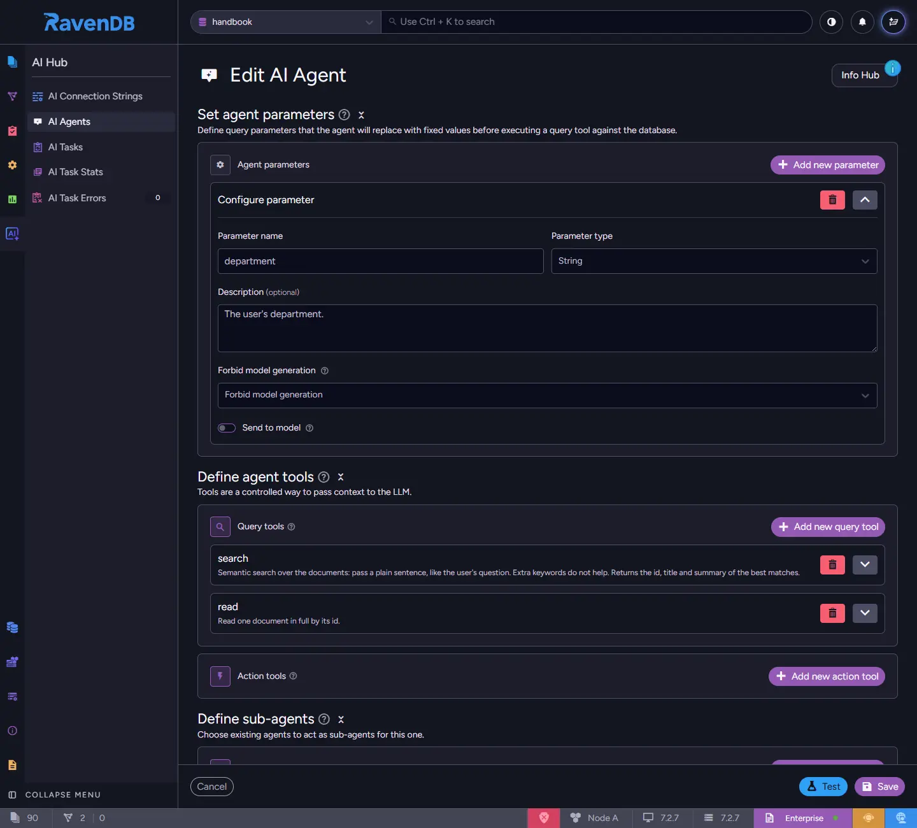
Task: Open the orange document icon in the sidebar
Action: click(x=12, y=765)
